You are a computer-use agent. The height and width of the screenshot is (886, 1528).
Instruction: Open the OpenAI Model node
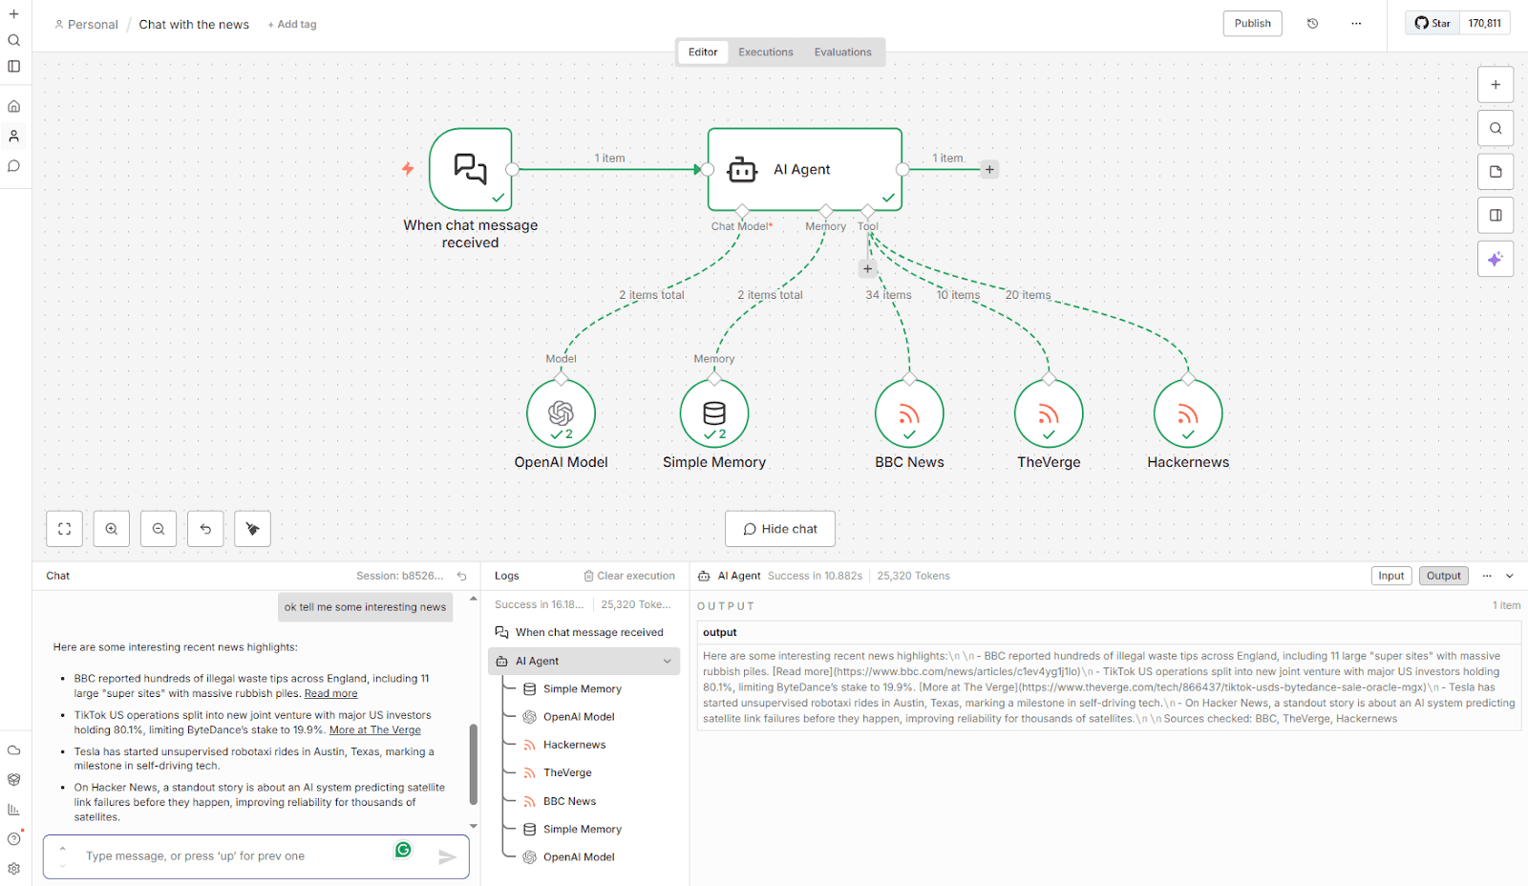click(x=561, y=413)
